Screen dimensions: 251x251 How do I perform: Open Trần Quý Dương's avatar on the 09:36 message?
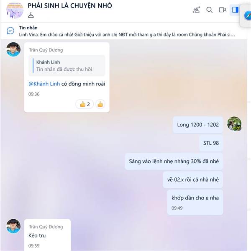[x=13, y=49]
